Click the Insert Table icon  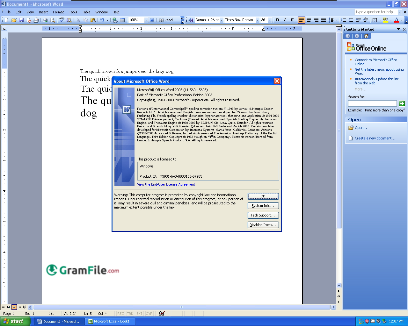tap(122, 20)
